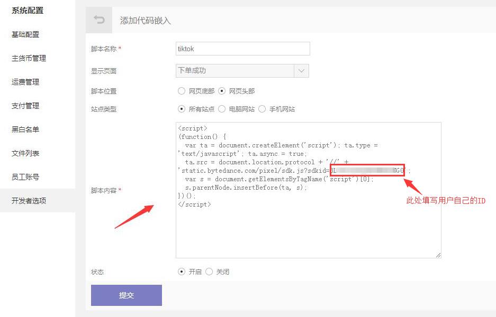Go to 员工账号 menu item
The height and width of the screenshot is (317, 496).
click(25, 177)
